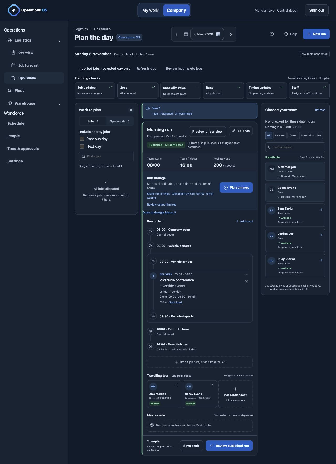Open Riverside conference more options dots

pyautogui.click(x=246, y=274)
